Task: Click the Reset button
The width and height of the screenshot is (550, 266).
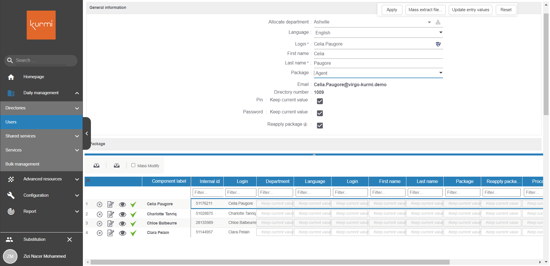Action: (x=506, y=10)
